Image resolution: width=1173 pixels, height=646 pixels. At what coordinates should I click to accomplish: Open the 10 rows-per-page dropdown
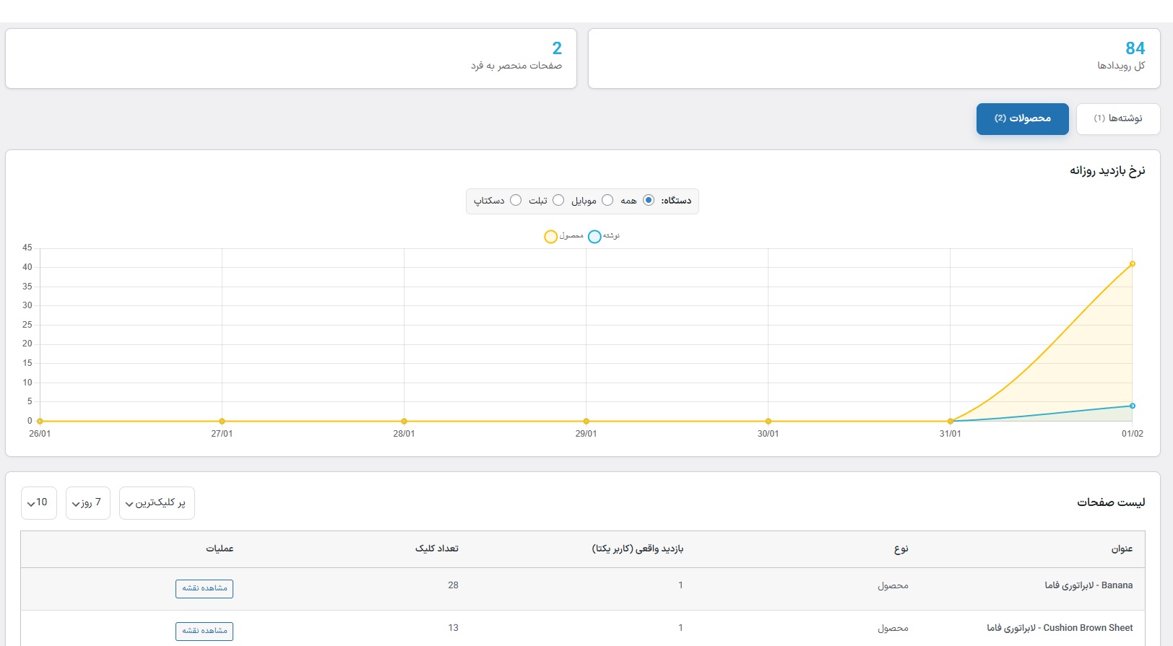click(39, 502)
